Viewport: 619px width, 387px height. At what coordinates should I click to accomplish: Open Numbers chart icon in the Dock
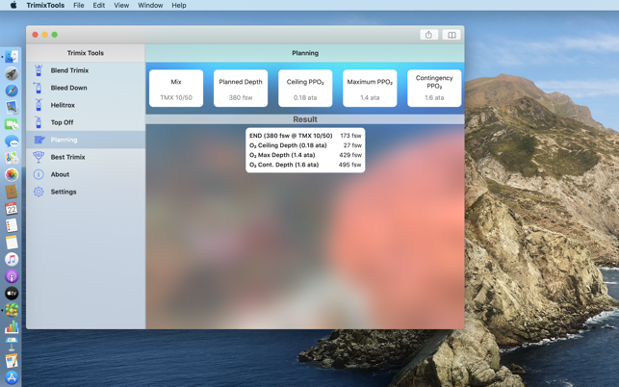click(12, 327)
